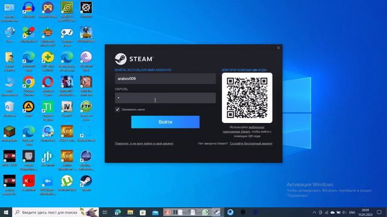Image resolution: width=387 pixels, height=217 pixels.
Task: Open Task View on the taskbar
Action: 105,212
